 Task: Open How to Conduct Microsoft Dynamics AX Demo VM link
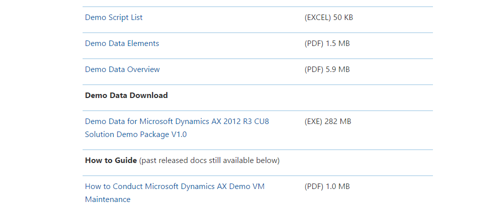(175, 186)
